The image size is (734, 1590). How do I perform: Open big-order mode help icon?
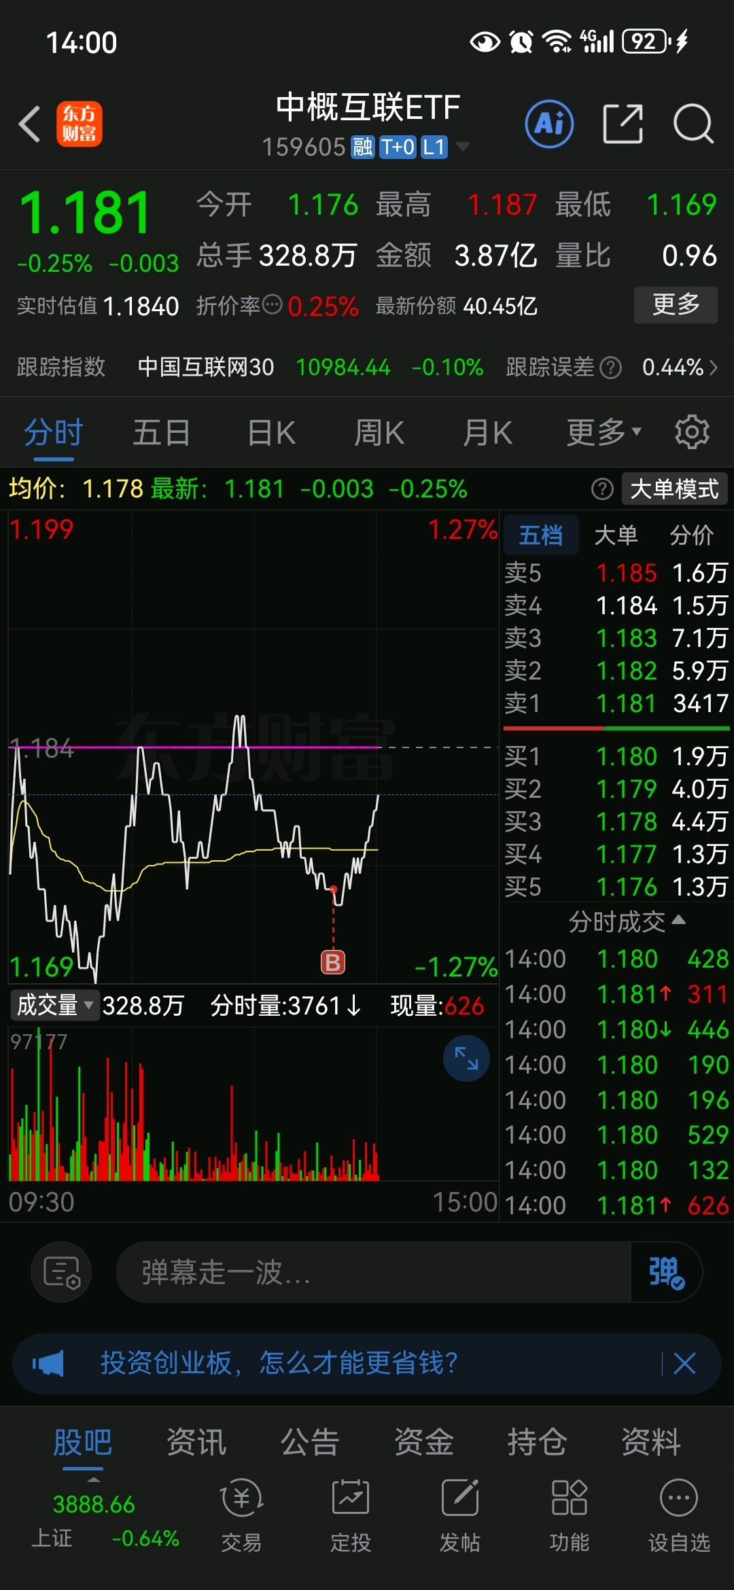coord(602,489)
